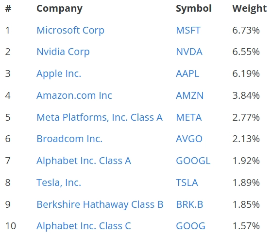This screenshot has width=272, height=237.
Task: Open Meta Platforms, Inc. Class A link
Action: click(x=100, y=117)
